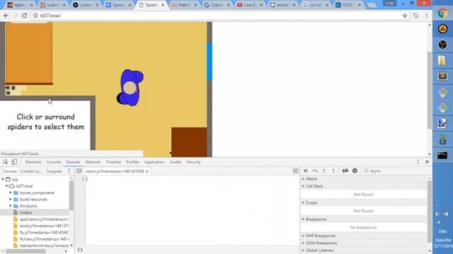Expand the build/resources folder
The height and width of the screenshot is (254, 453).
pyautogui.click(x=11, y=199)
